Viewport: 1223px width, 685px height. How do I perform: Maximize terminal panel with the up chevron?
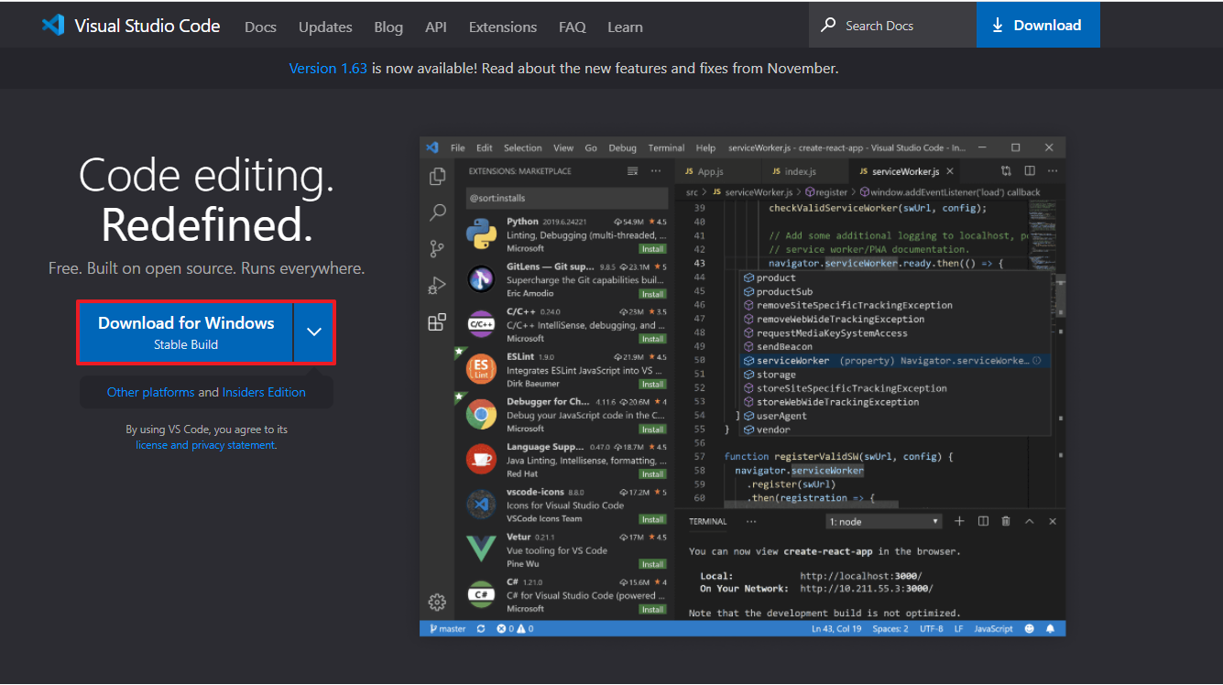[x=1029, y=521]
